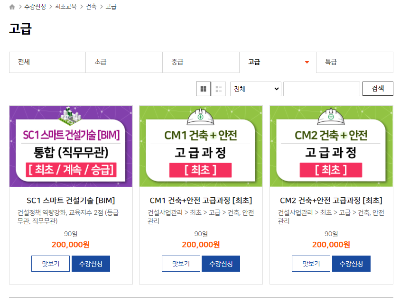400x303 pixels.
Task: Focus the course search text field
Action: [321, 89]
